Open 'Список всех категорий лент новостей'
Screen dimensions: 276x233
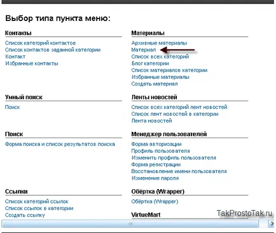[179, 107]
